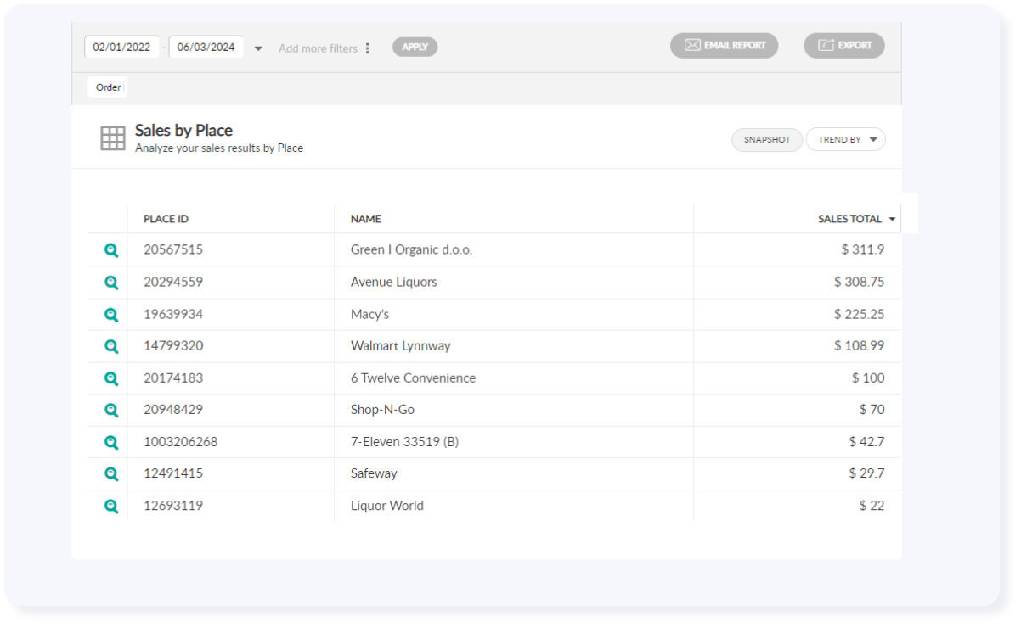Toggle the Sales Total sort arrow
This screenshot has height=627, width=1021.
tap(892, 218)
